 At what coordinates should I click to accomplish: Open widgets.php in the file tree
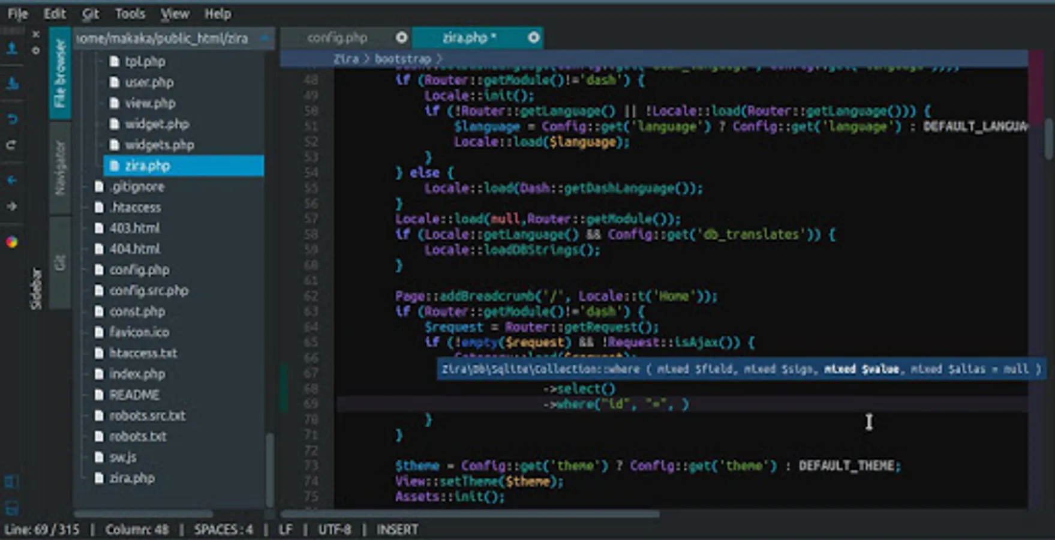pos(159,145)
